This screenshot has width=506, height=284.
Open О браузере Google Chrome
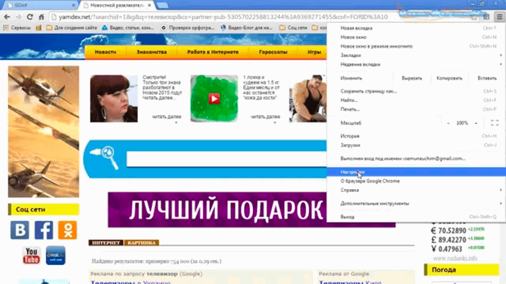416,181
